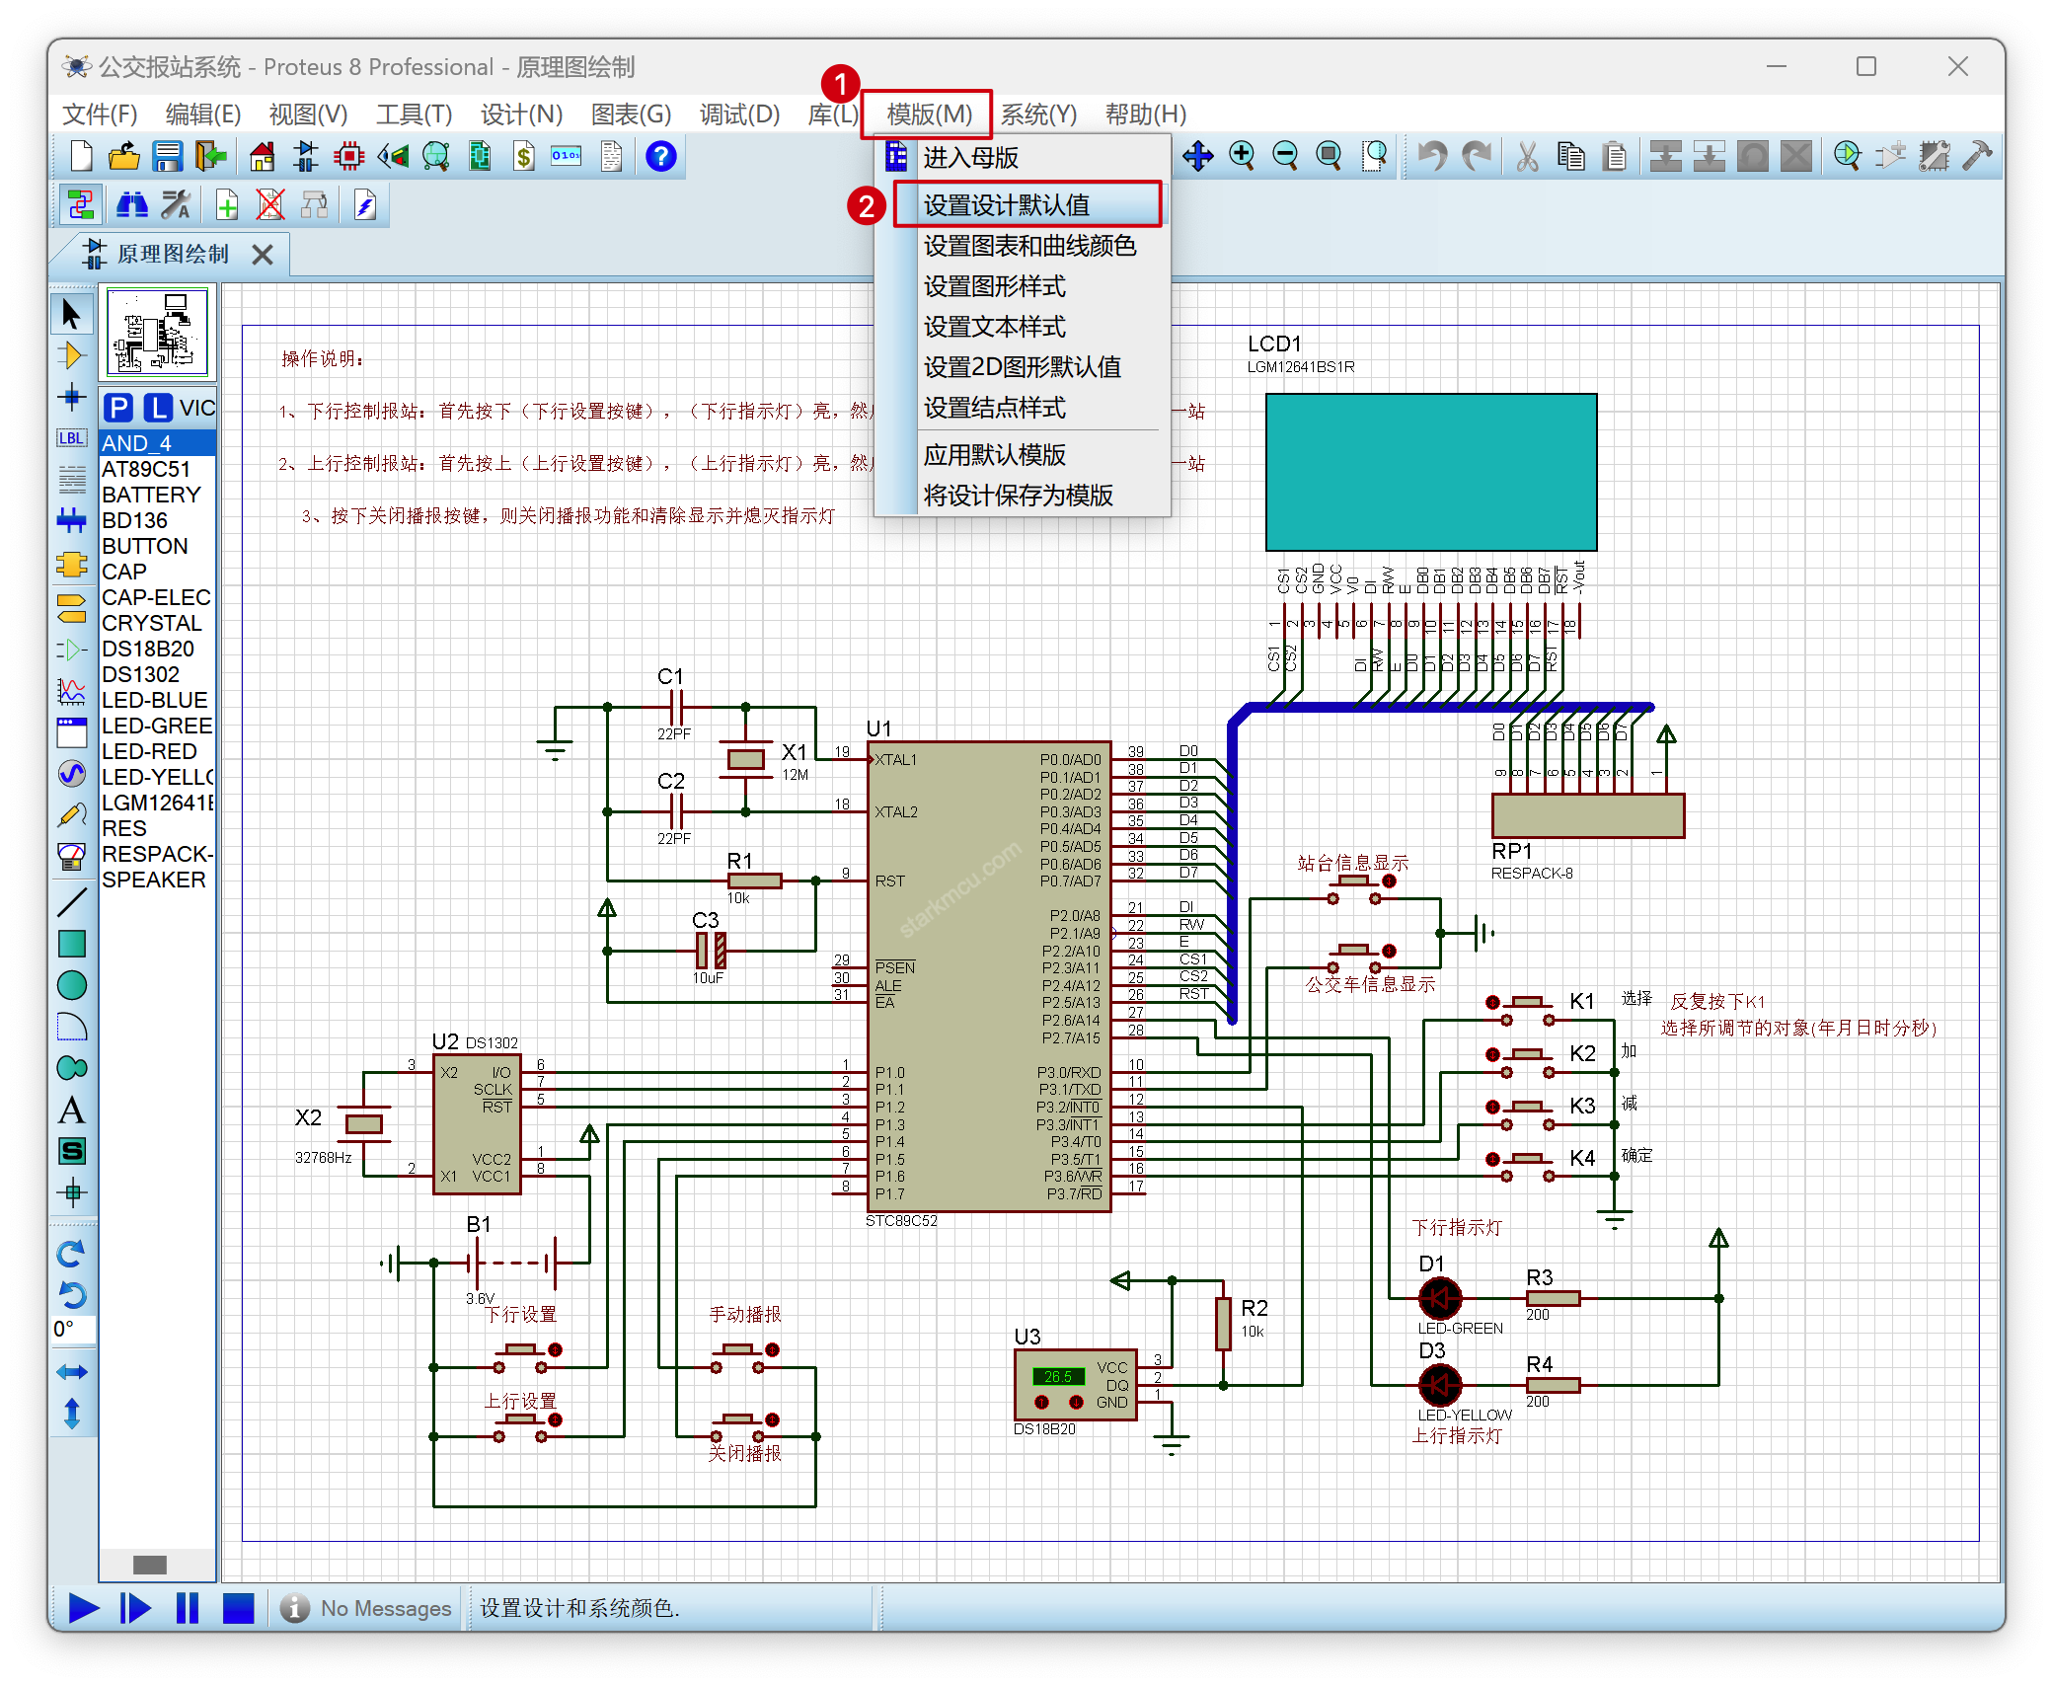Viewport: 2053px width, 1686px height.
Task: Click the wire label LBL tool
Action: click(71, 438)
